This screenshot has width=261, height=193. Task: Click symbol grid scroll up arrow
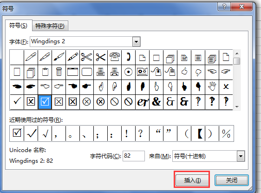[237, 53]
